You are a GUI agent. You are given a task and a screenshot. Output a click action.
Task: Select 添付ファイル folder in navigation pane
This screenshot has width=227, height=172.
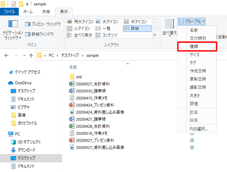tap(24, 123)
